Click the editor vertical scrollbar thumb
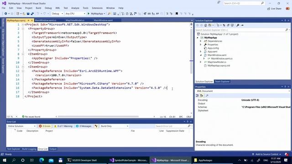This screenshot has height=164, width=292. [x=191, y=51]
